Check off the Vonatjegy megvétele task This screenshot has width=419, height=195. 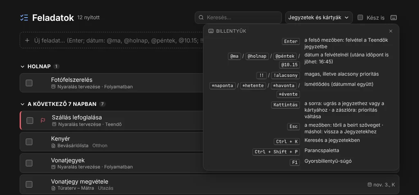coord(29,184)
